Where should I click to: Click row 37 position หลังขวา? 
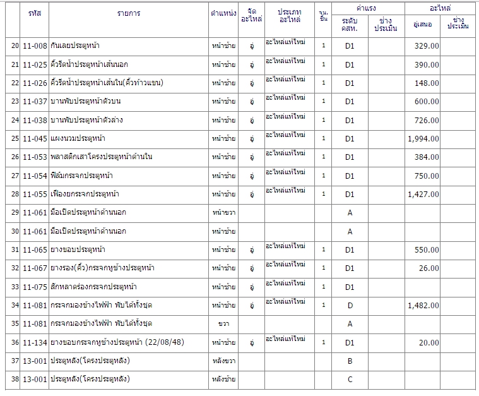coord(223,361)
